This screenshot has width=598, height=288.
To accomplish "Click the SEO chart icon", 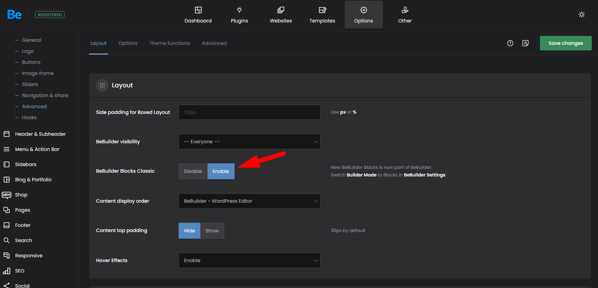I will (7, 271).
